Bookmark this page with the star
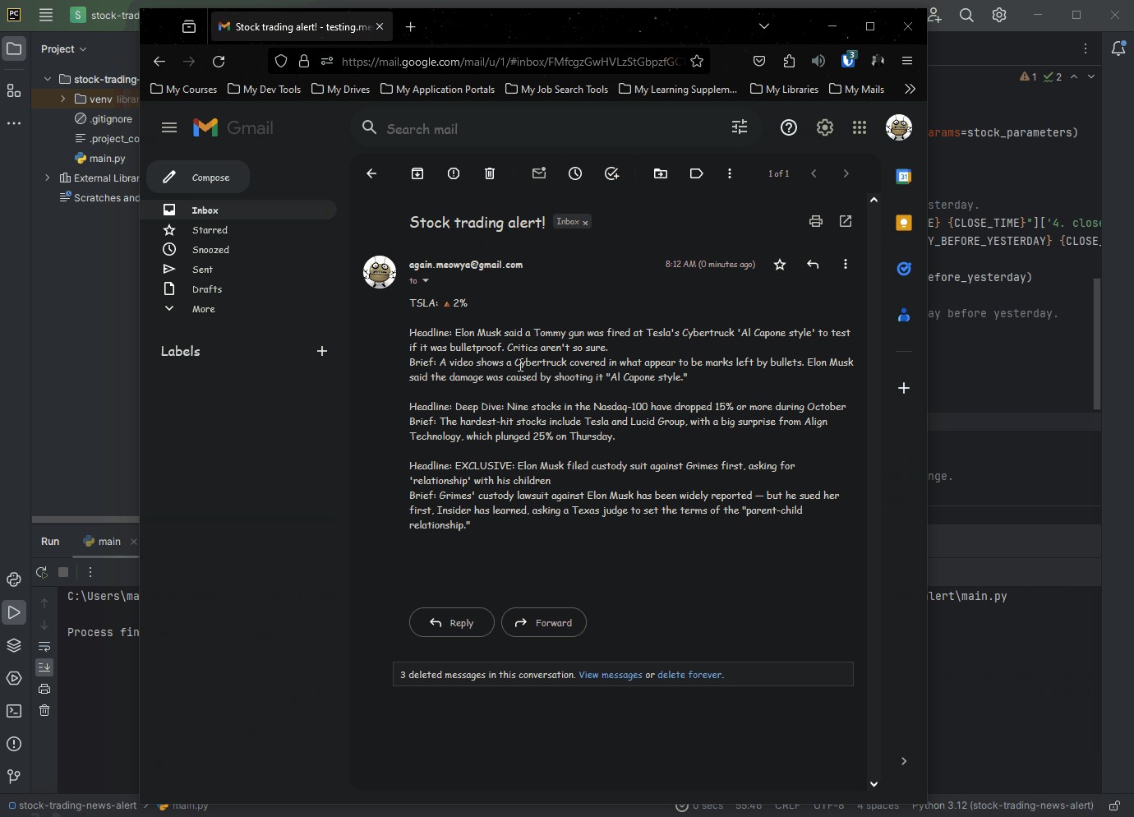This screenshot has width=1134, height=817. (697, 62)
